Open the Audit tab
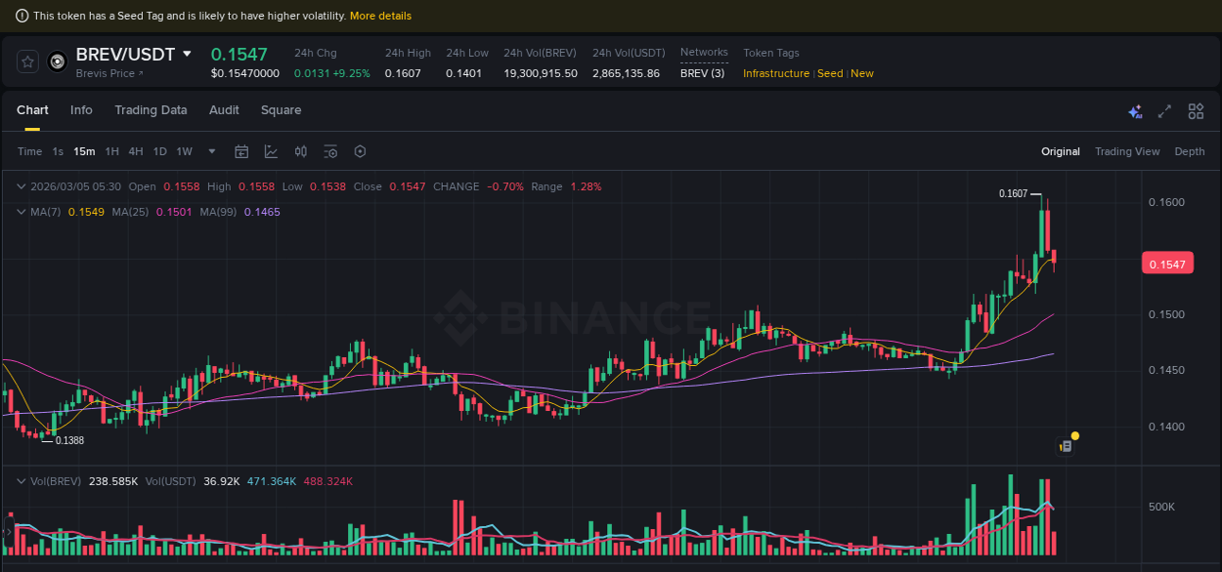 tap(224, 110)
